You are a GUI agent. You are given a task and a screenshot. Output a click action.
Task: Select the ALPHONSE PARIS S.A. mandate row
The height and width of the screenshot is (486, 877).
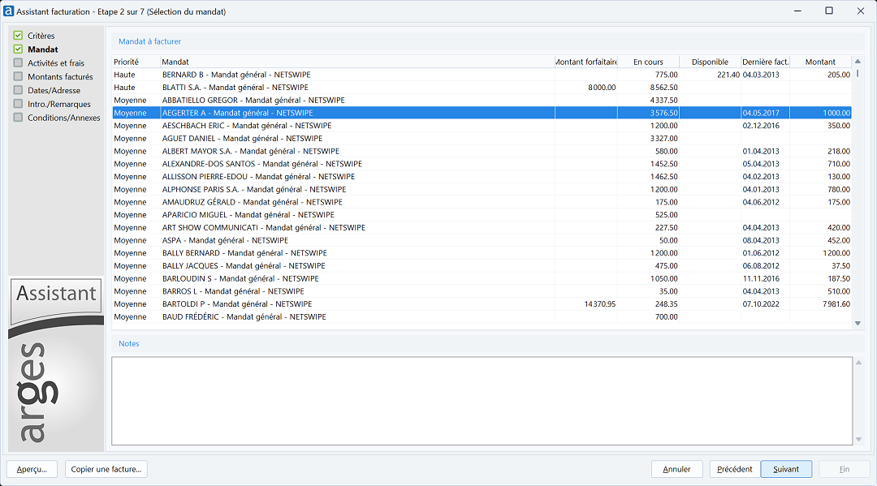click(x=482, y=189)
